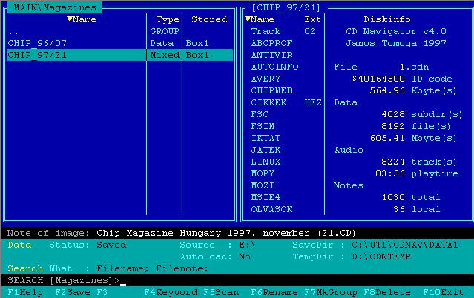Click the file name '1.cdn'
Viewport: 474px width, 298px height.
click(414, 67)
